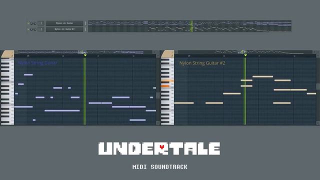
Task: Click the tan corner icon of left piano roll
Action: [x=7, y=54]
